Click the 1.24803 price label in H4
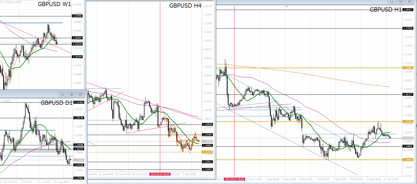Viewport: 417px width, 184px height. click(x=207, y=146)
